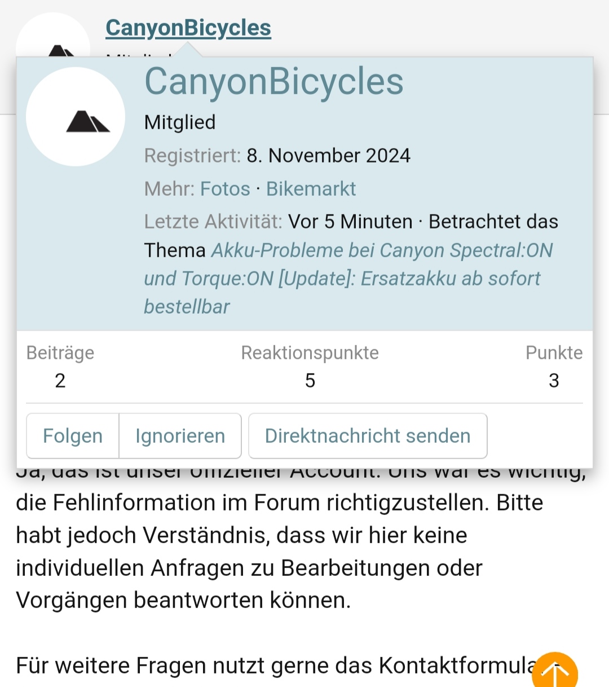Open the Beiträge count of 2
This screenshot has width=609, height=687.
click(60, 381)
